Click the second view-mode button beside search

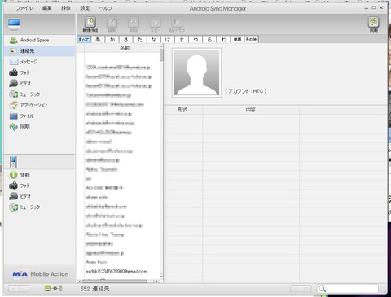(305, 289)
